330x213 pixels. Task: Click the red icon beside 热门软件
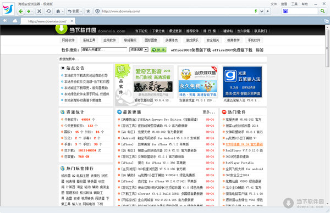click(224, 112)
